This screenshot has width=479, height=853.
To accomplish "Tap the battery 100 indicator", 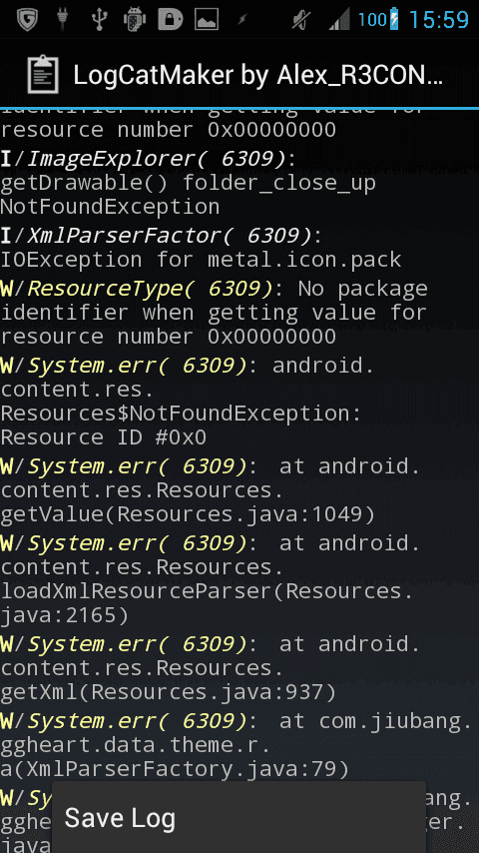I will coord(378,20).
